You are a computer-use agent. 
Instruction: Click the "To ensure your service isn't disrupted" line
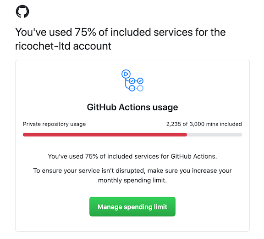132,171
